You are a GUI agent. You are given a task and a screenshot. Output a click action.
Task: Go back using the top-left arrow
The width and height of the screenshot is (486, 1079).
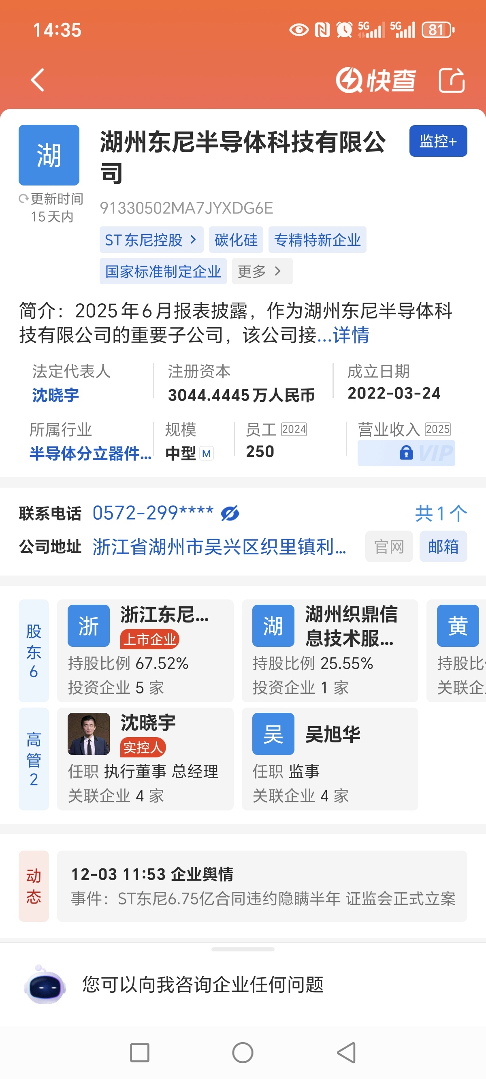38,79
